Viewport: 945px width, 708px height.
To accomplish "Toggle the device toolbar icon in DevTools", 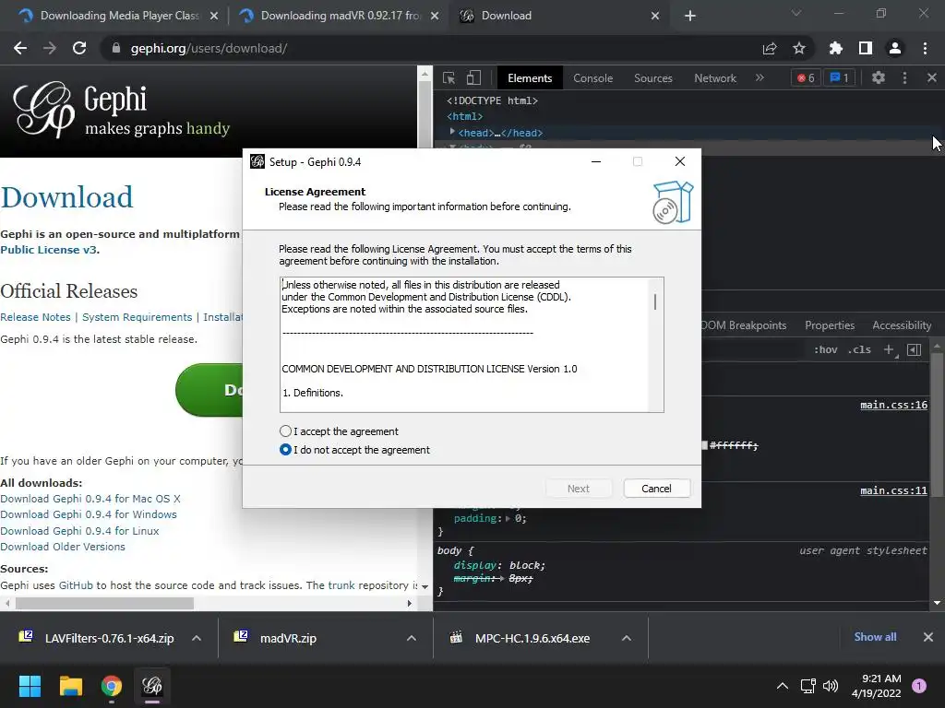I will pos(473,78).
